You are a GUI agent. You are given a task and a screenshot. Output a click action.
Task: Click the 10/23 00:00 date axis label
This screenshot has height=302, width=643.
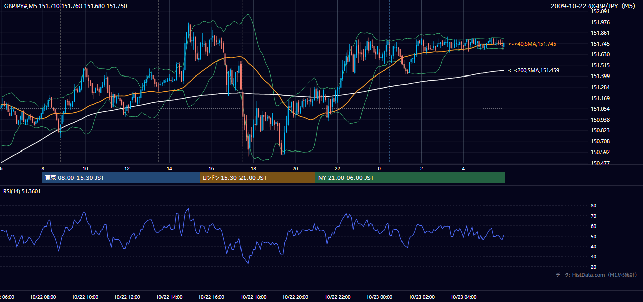(x=379, y=297)
